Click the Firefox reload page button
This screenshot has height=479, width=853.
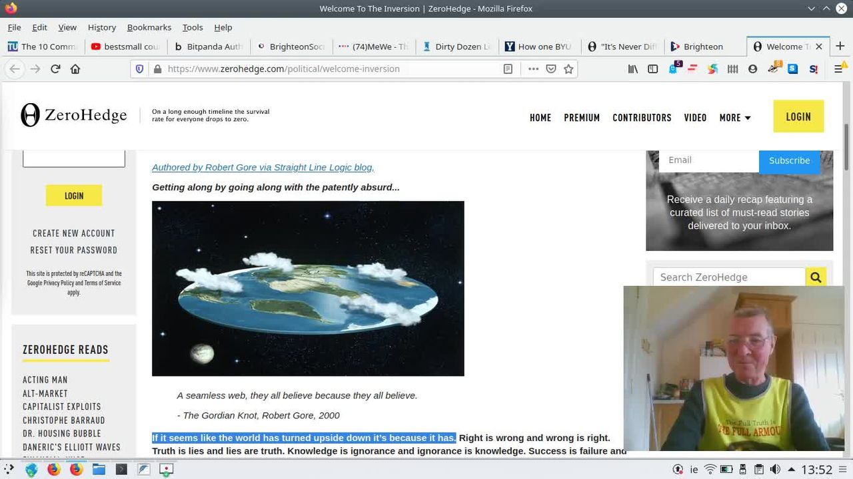(55, 69)
